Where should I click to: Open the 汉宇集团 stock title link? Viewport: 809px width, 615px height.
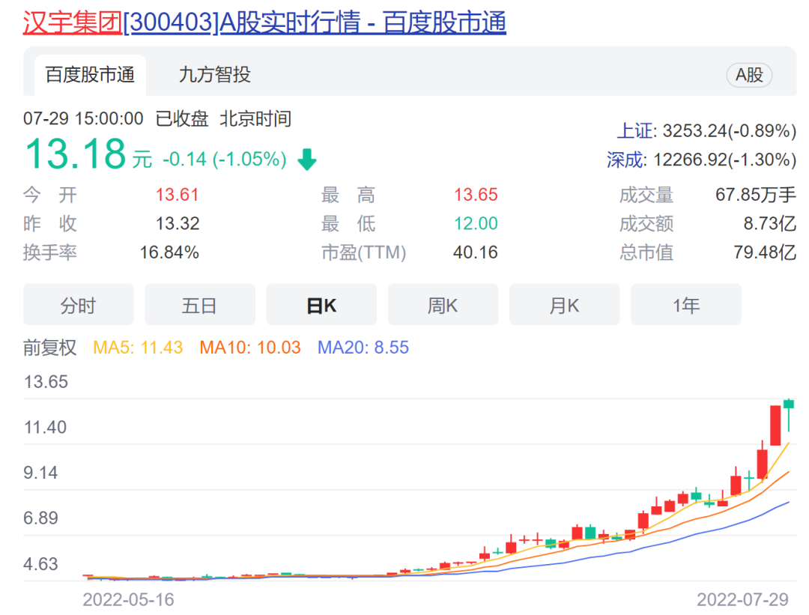pyautogui.click(x=264, y=22)
